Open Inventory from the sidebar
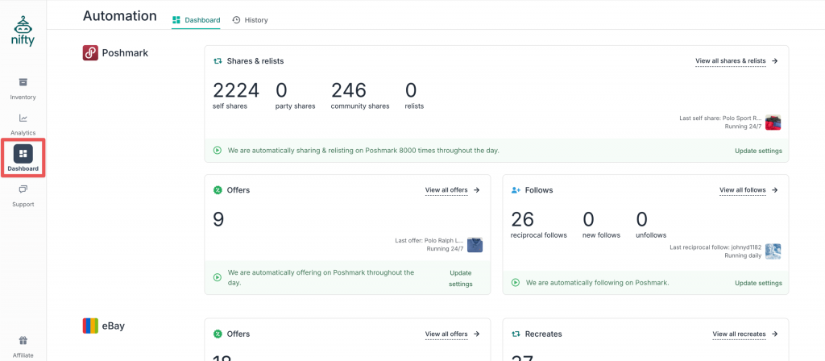This screenshot has height=361, width=825. pyautogui.click(x=23, y=83)
